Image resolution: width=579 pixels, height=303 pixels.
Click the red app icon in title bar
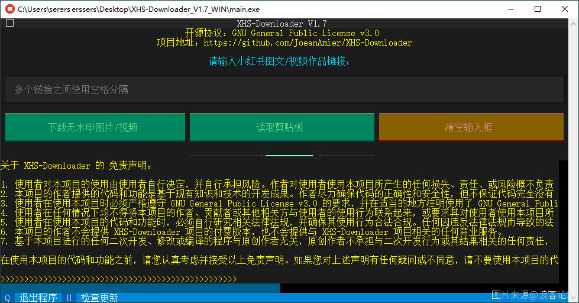point(9,9)
